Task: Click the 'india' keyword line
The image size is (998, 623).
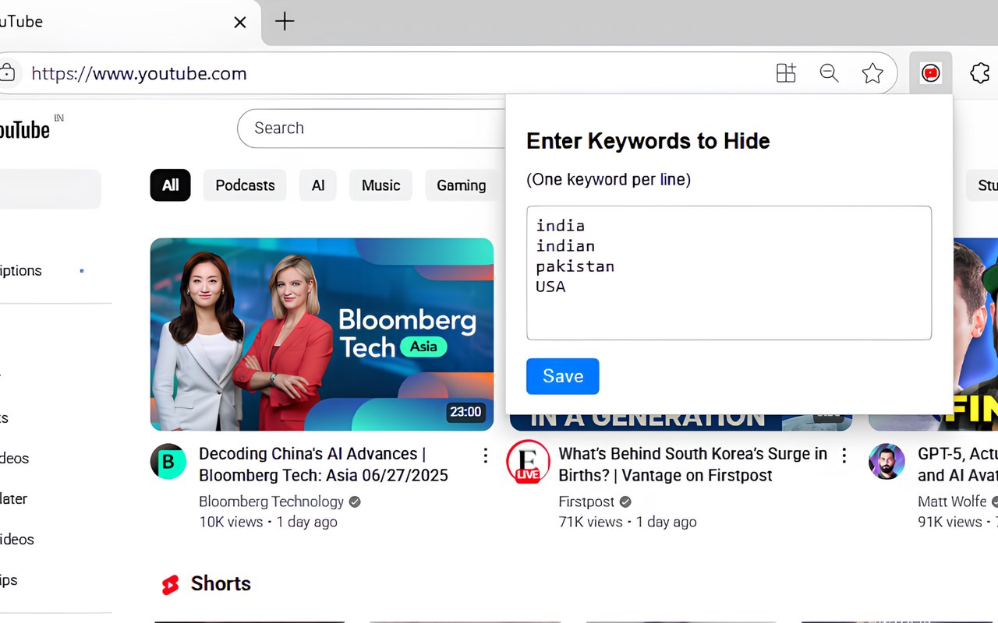Action: [560, 226]
